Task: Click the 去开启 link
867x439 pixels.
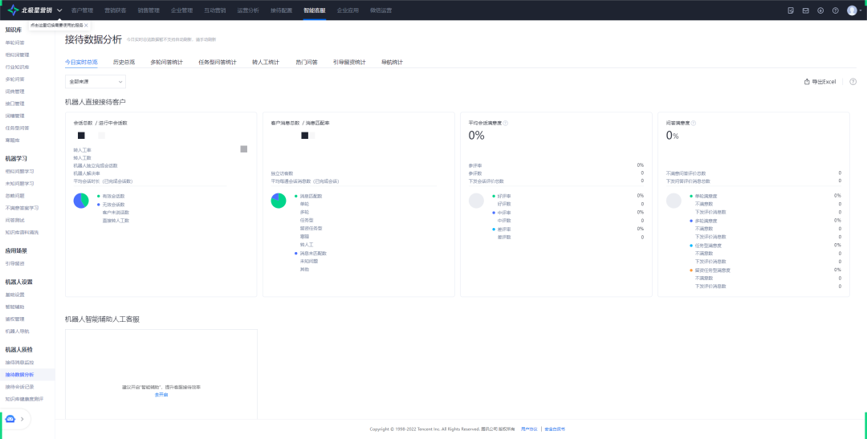Action: pos(161,395)
